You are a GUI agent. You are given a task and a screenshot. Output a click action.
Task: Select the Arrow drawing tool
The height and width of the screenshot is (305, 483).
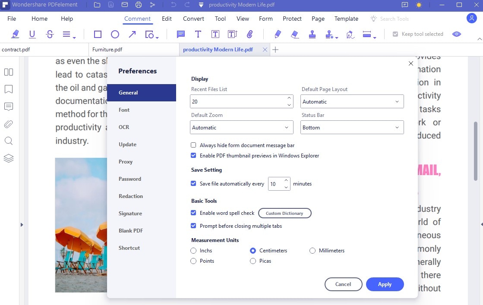point(132,34)
